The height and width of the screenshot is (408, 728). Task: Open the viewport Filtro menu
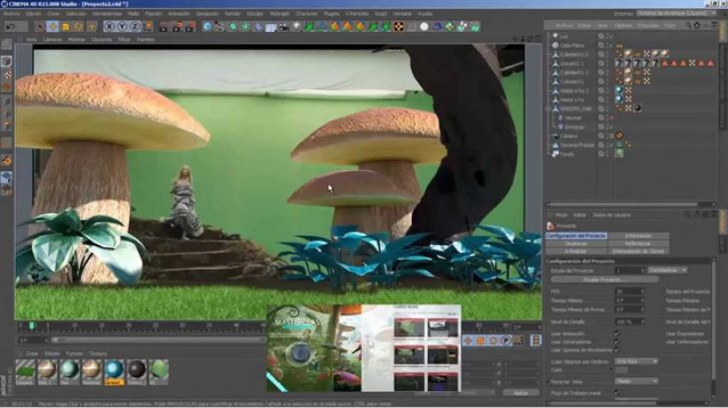pos(124,40)
